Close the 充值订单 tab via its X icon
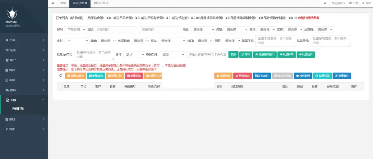 click(x=86, y=3)
